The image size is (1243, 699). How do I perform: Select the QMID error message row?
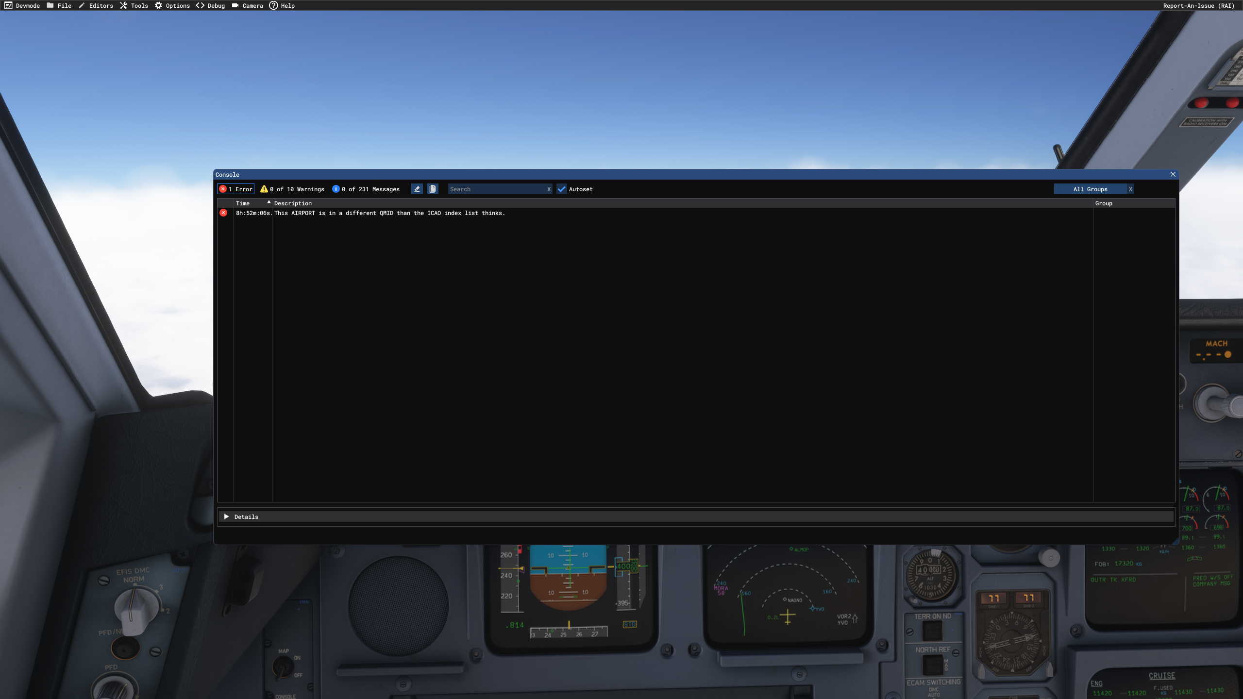pos(389,213)
